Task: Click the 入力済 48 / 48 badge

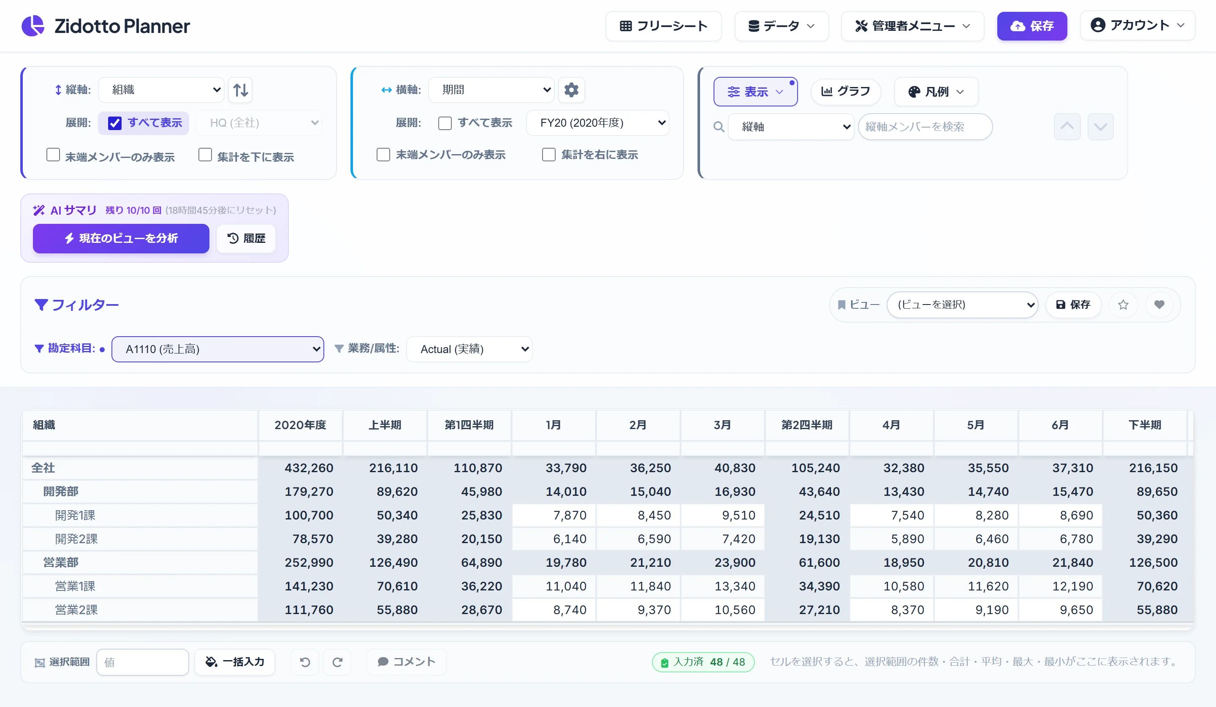Action: pos(703,662)
